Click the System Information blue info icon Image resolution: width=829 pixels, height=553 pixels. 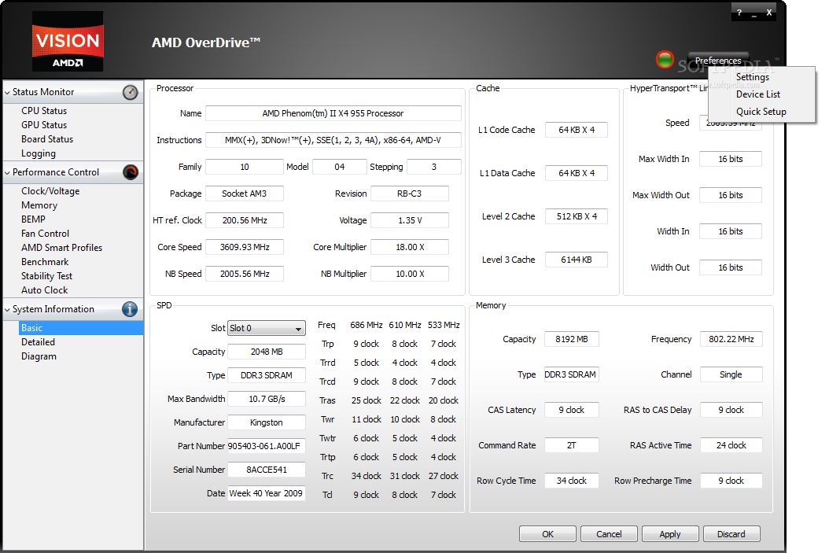coord(130,309)
